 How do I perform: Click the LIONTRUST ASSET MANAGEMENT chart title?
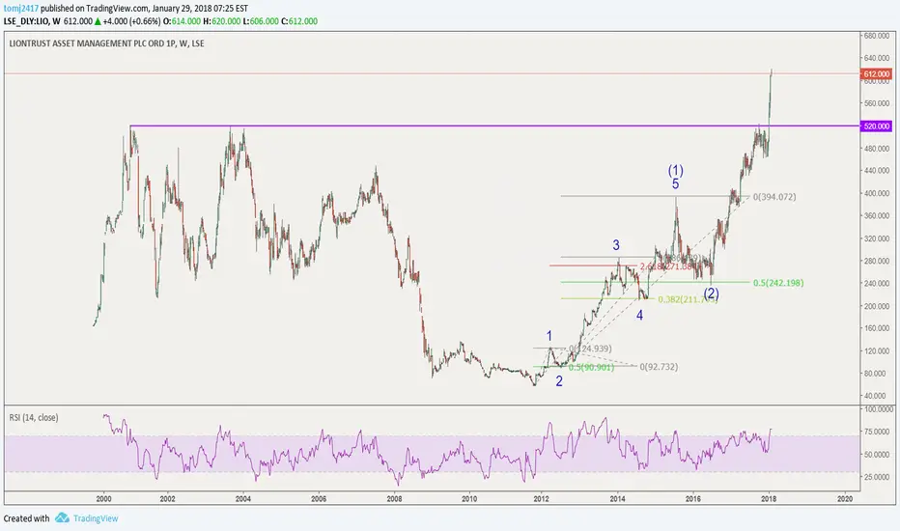click(106, 43)
